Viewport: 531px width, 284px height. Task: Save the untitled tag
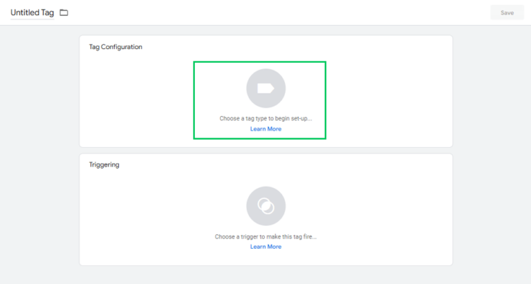(x=507, y=13)
